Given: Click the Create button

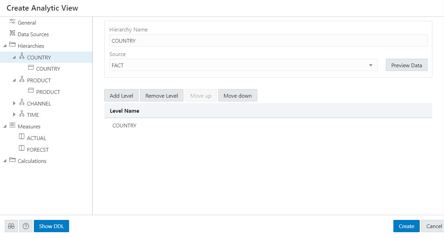Looking at the screenshot, I should pyautogui.click(x=406, y=226).
